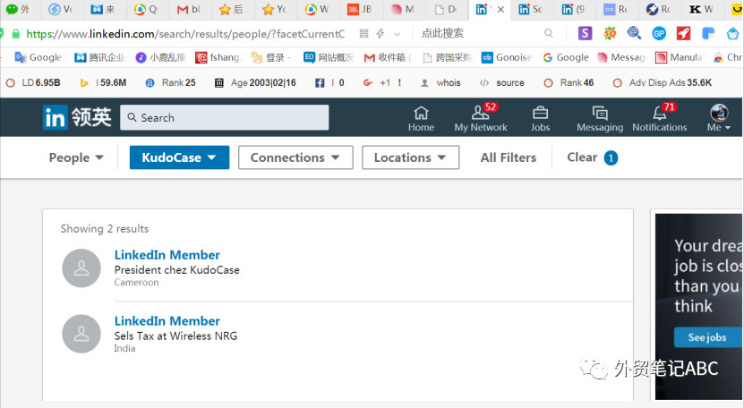Viewport: 744px width, 408px height.
Task: Click the QR code icon in address bar
Action: 363,33
